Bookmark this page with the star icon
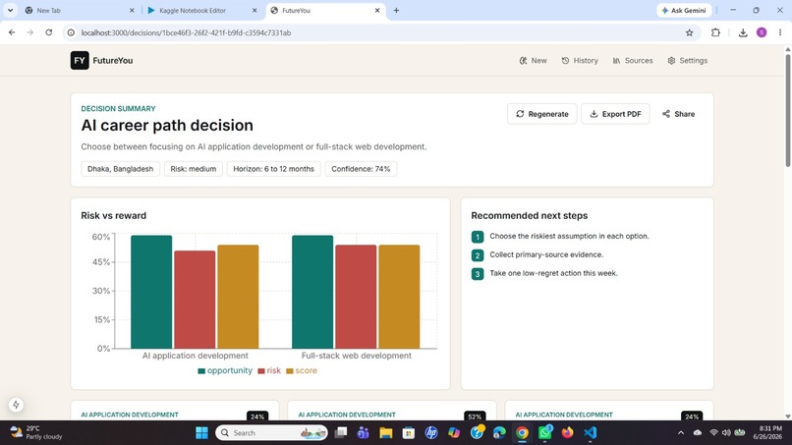The image size is (792, 445). pos(690,32)
